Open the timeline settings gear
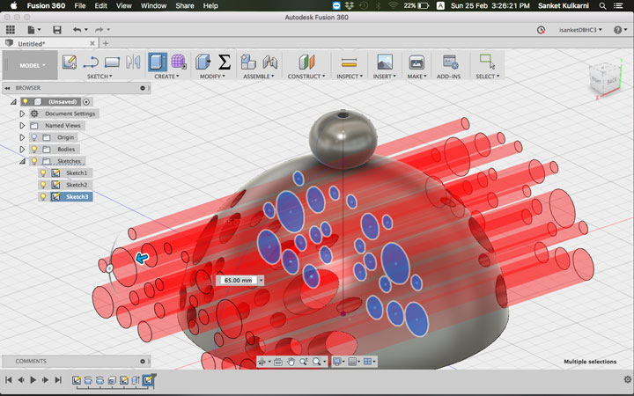This screenshot has height=396, width=634. pos(628,379)
